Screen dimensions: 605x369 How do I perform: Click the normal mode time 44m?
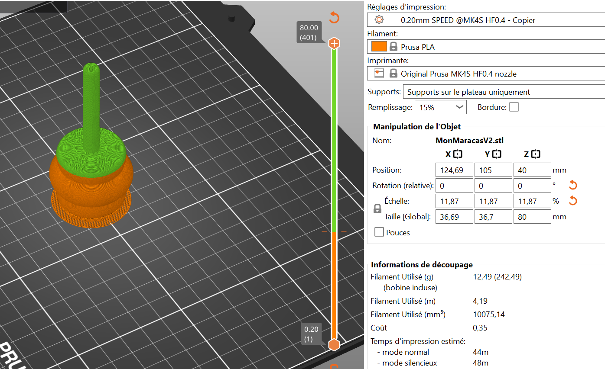click(x=480, y=352)
